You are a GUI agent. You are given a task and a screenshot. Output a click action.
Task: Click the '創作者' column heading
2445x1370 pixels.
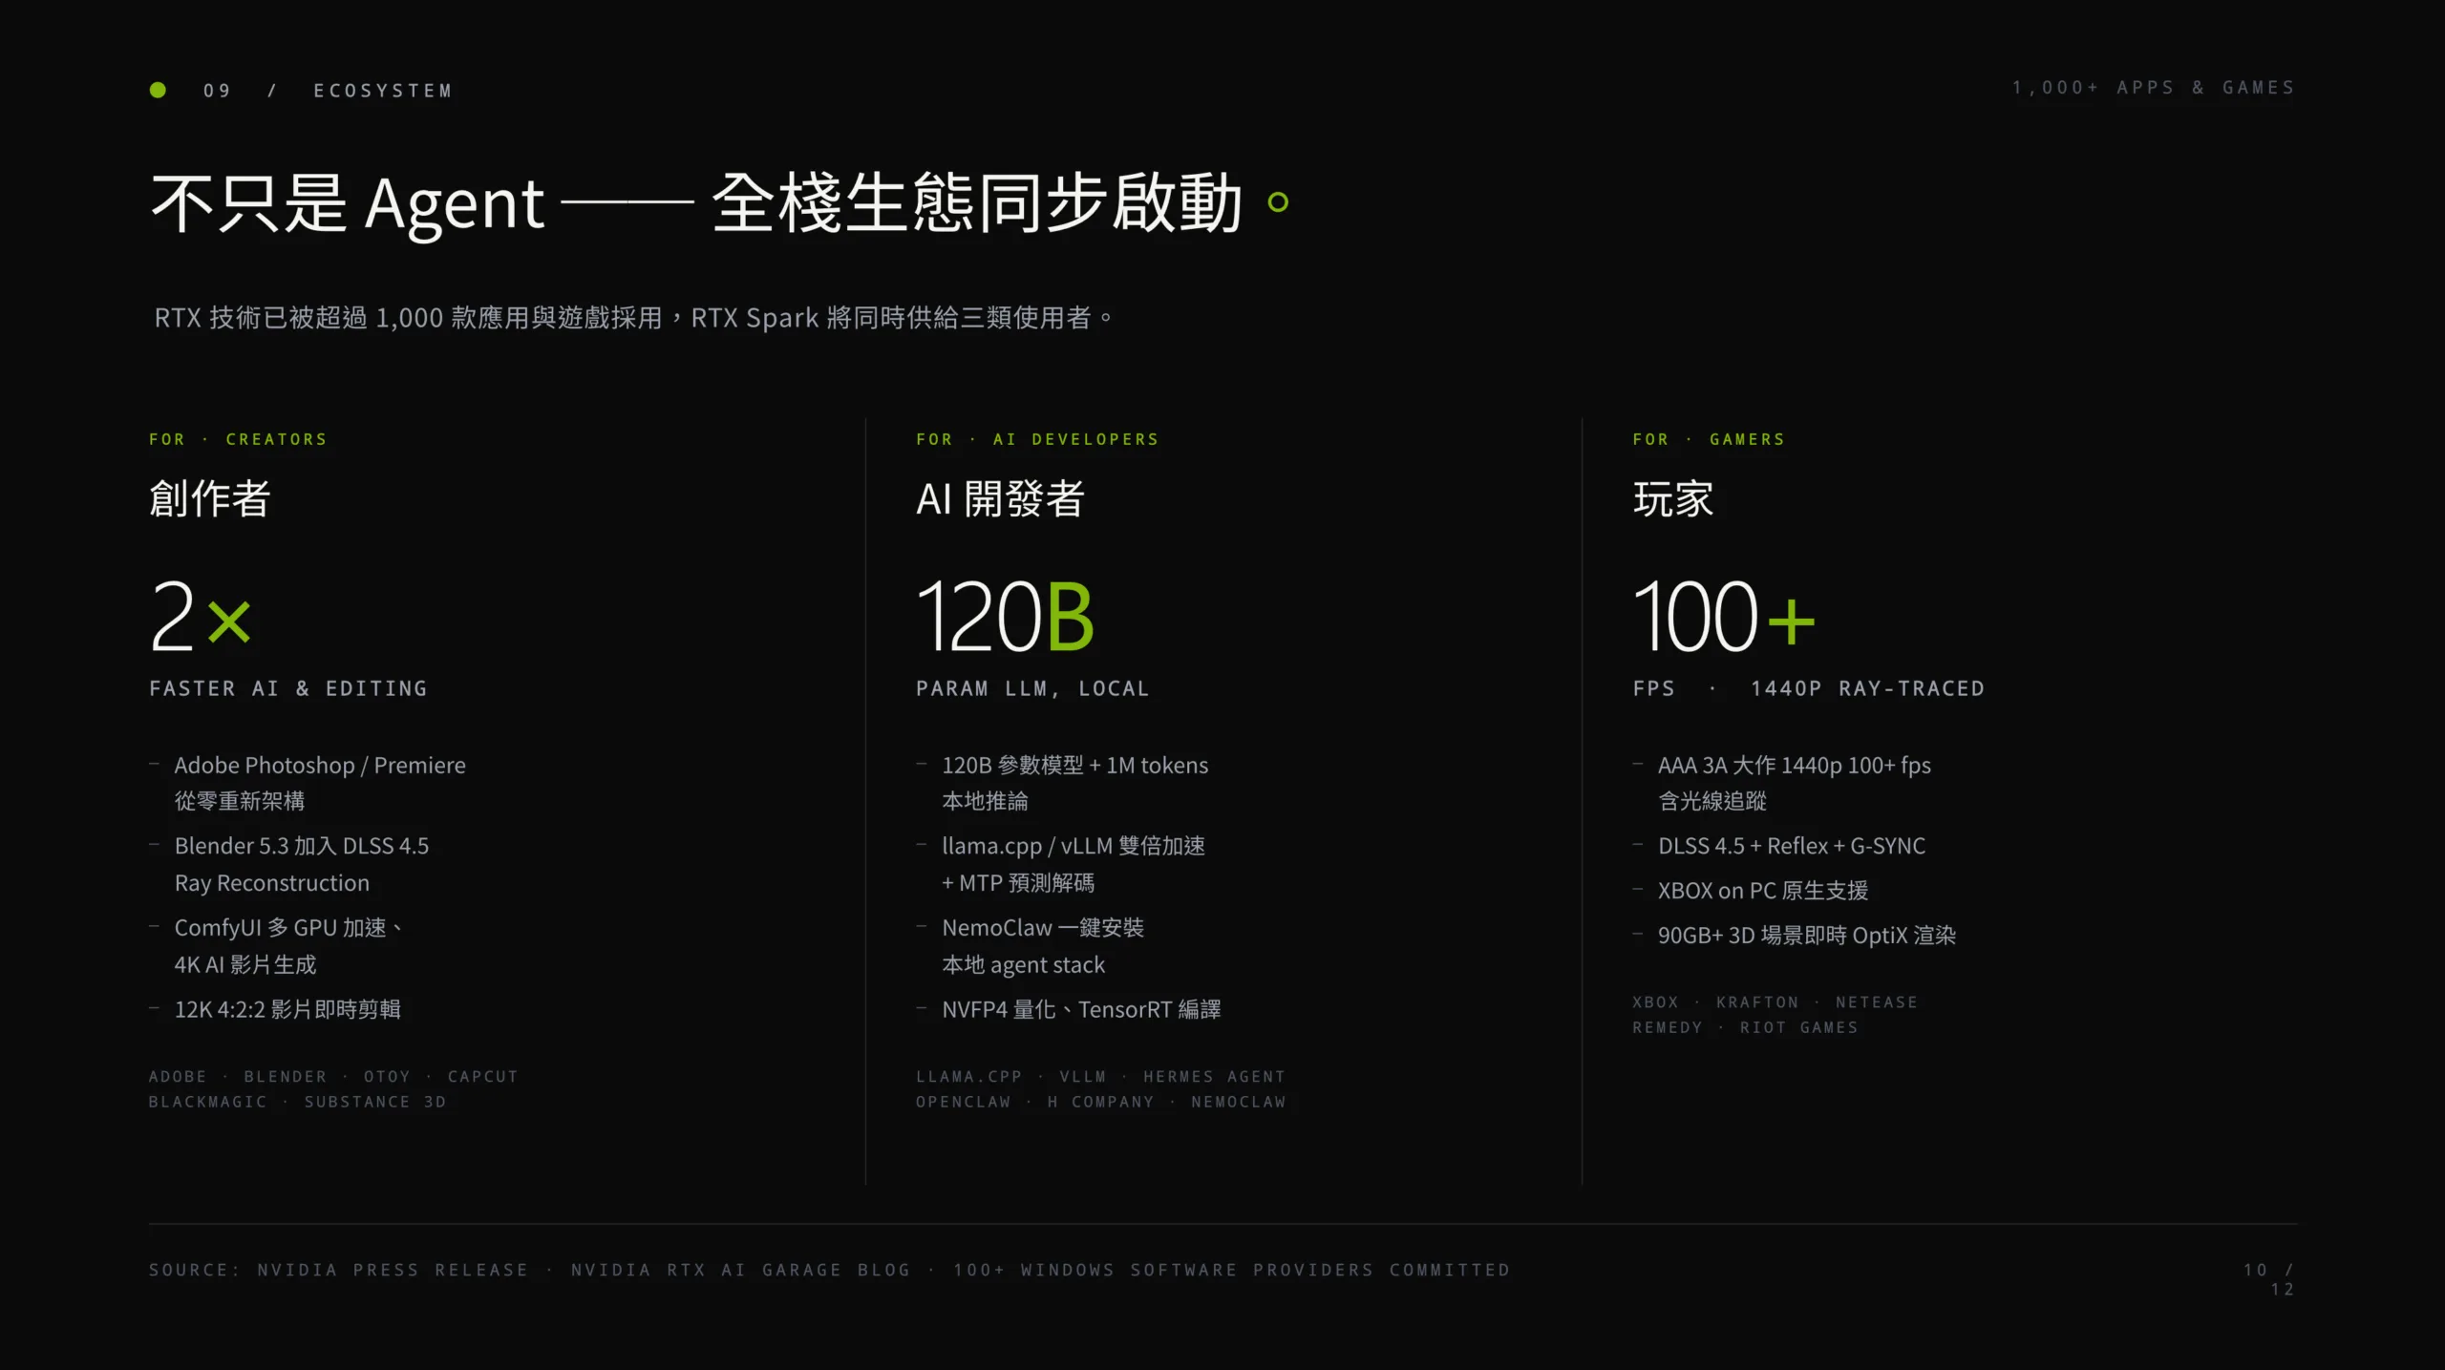210,498
